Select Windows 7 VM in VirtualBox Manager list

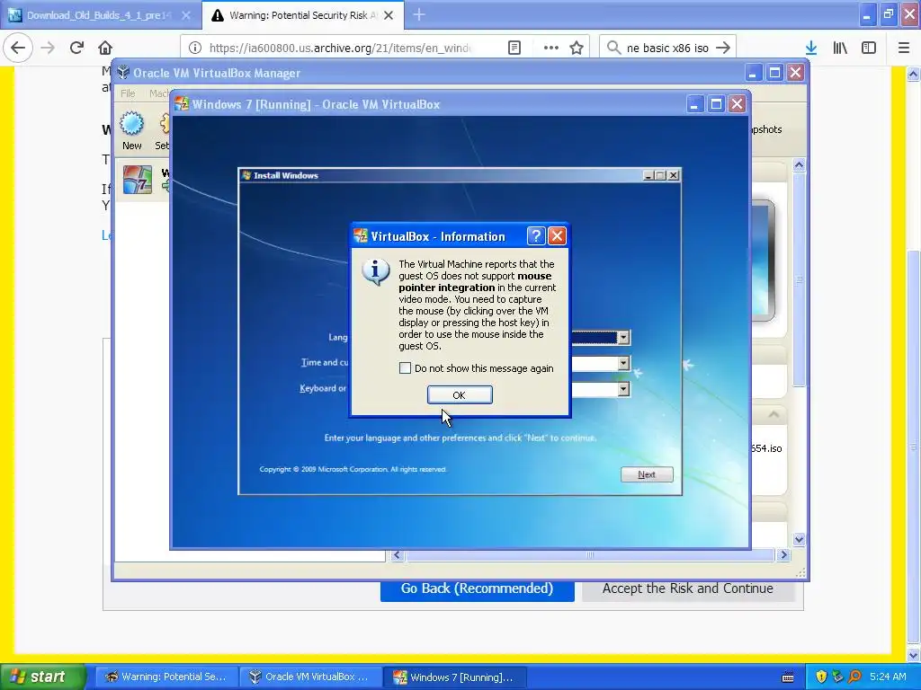[143, 180]
